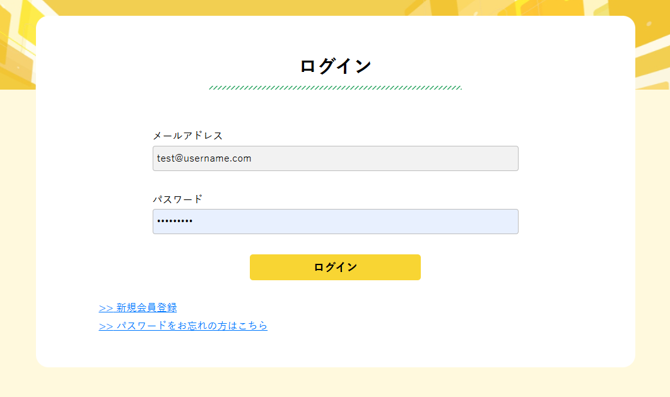
Task: Click the password input field
Action: (335, 222)
